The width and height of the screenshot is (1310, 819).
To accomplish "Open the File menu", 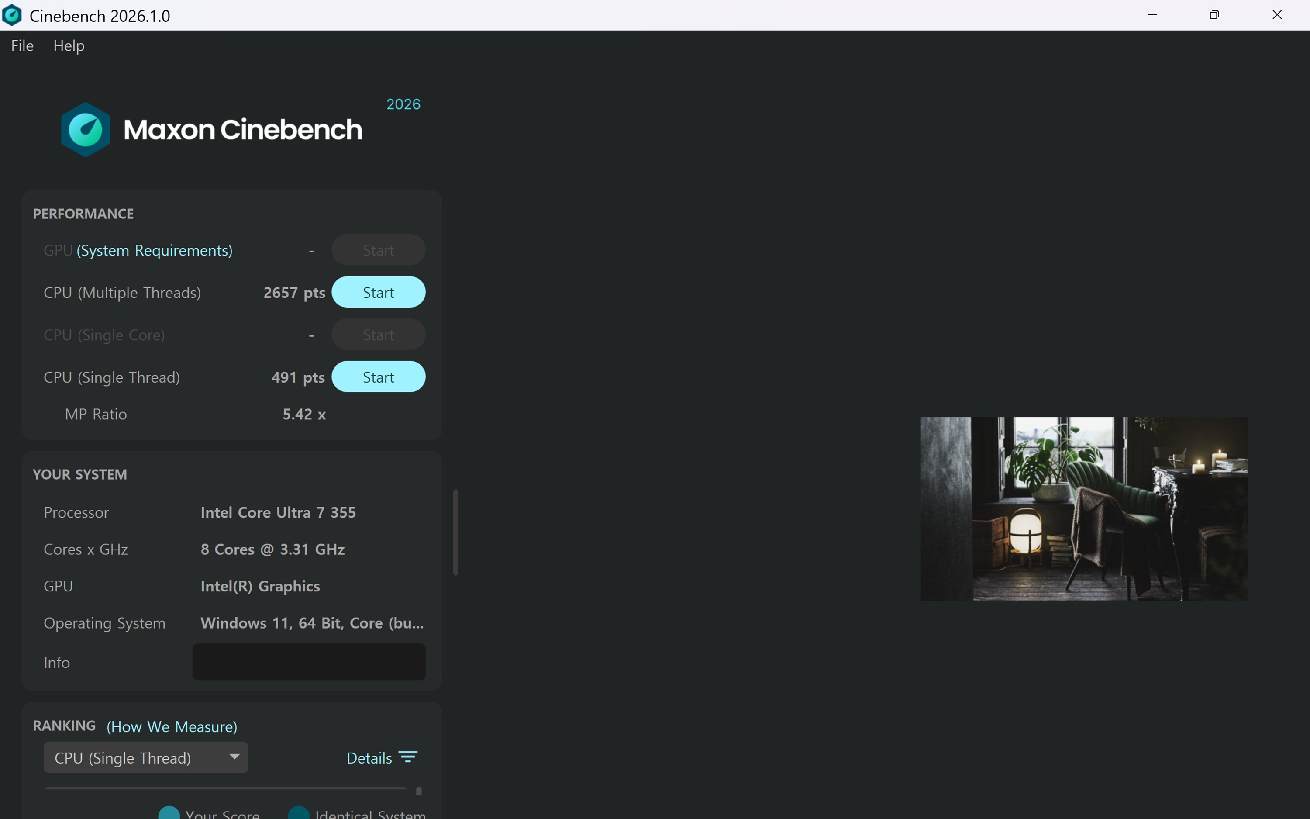I will coord(22,45).
